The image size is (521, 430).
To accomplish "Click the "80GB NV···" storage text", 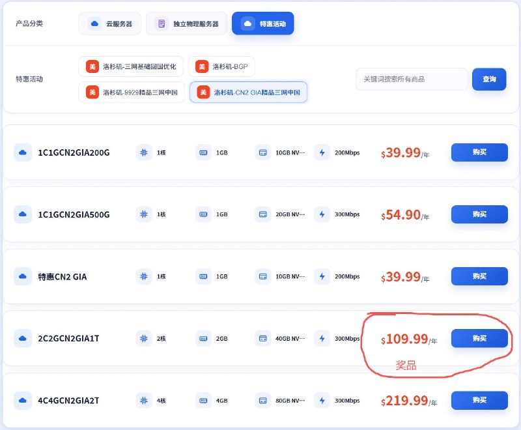I will click(x=290, y=401).
